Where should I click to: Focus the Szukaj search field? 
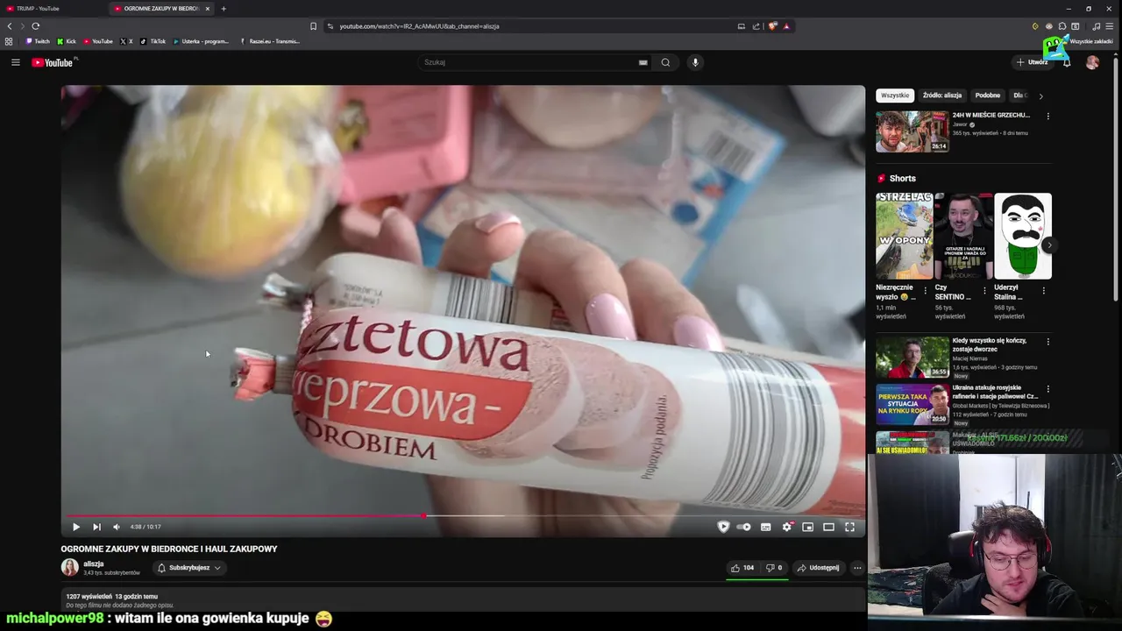point(529,62)
